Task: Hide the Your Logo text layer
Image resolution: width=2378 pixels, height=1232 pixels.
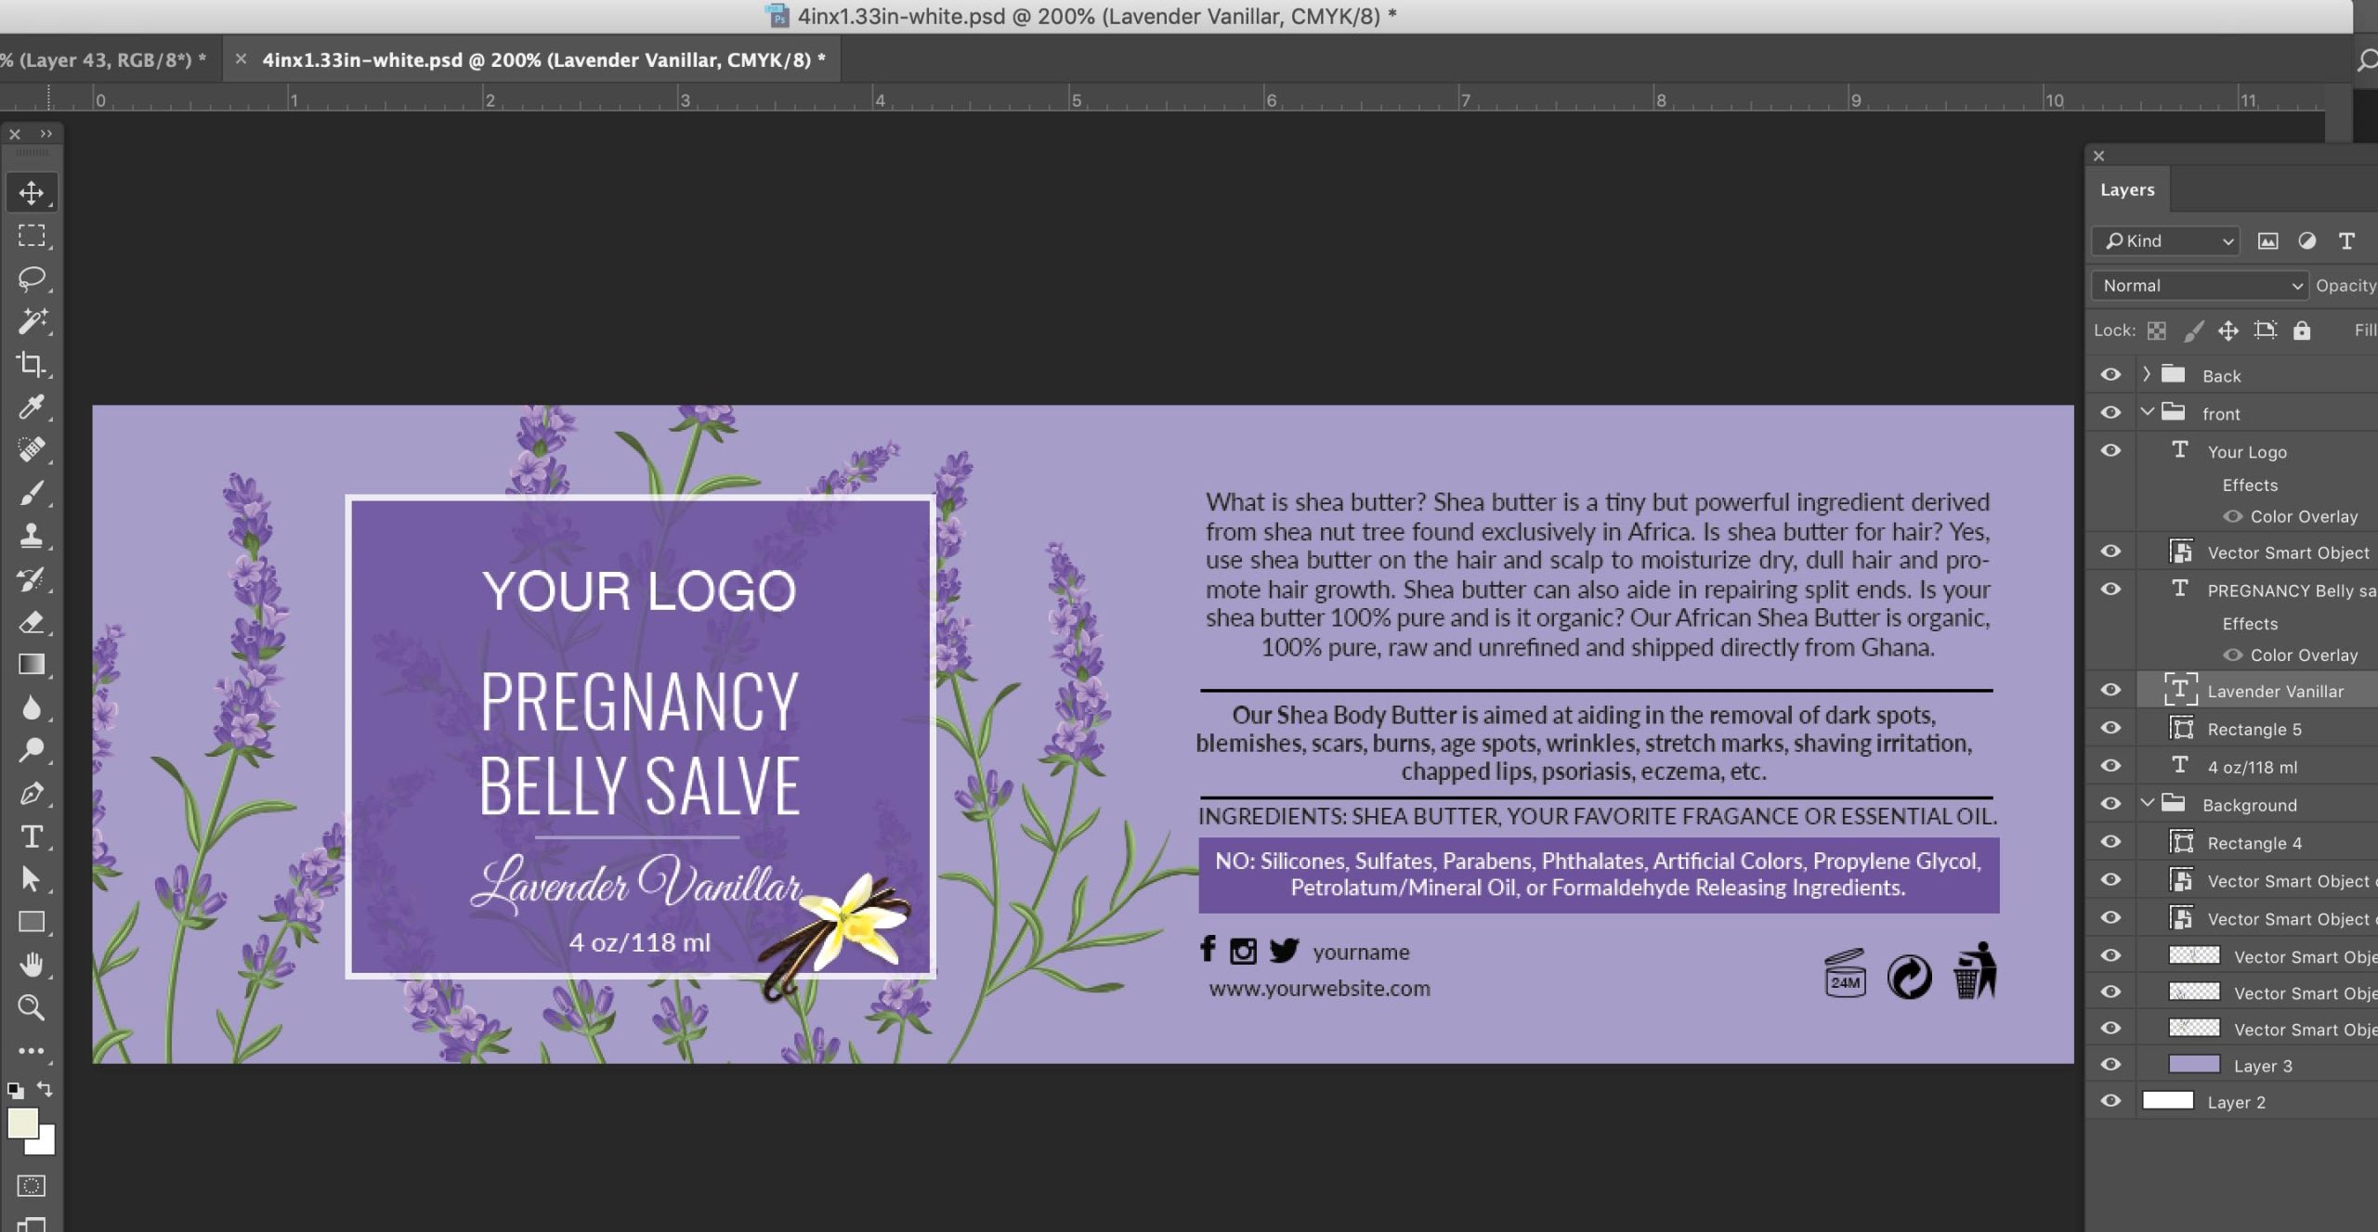Action: (x=2110, y=450)
